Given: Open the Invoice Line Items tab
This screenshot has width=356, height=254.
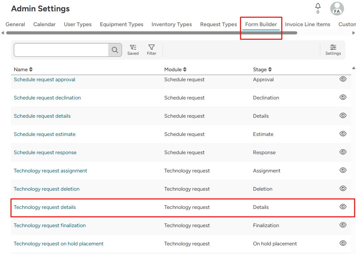Looking at the screenshot, I should (x=308, y=24).
